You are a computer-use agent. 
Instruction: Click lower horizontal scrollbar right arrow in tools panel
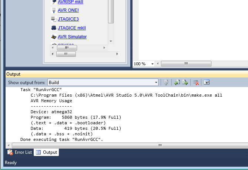117,54
